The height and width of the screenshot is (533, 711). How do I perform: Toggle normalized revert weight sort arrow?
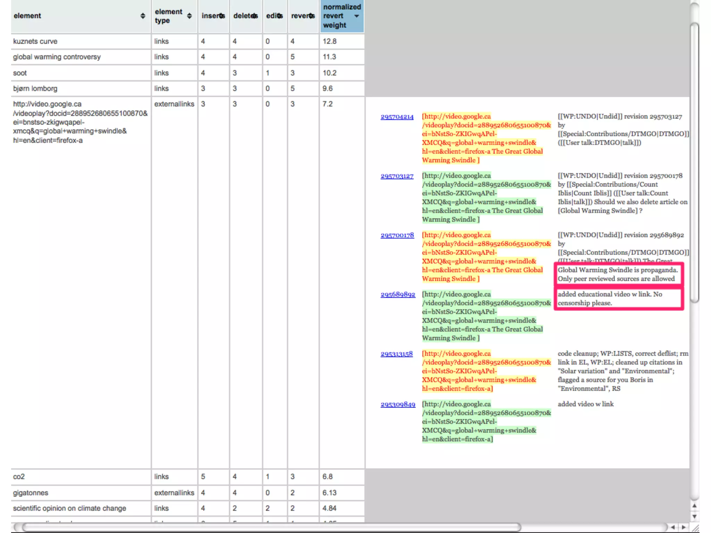(357, 16)
